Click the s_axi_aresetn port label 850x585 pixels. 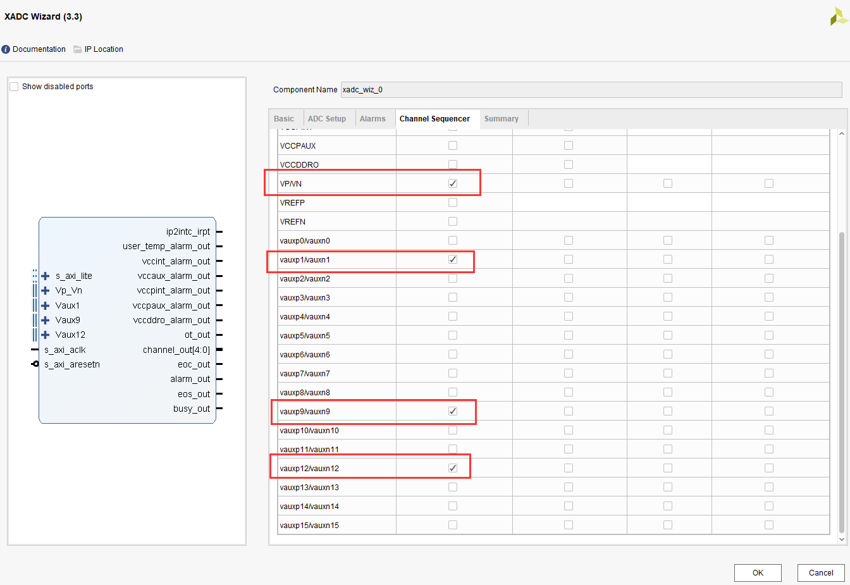72,364
